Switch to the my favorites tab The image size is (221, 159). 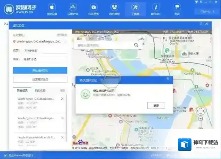pyautogui.click(x=39, y=91)
